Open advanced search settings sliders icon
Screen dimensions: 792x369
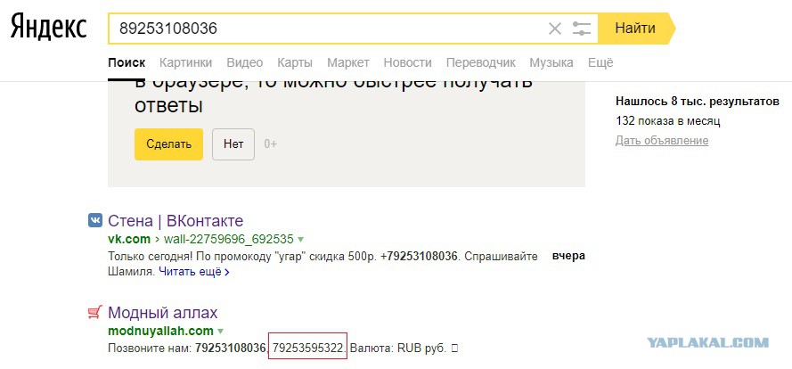[x=582, y=29]
